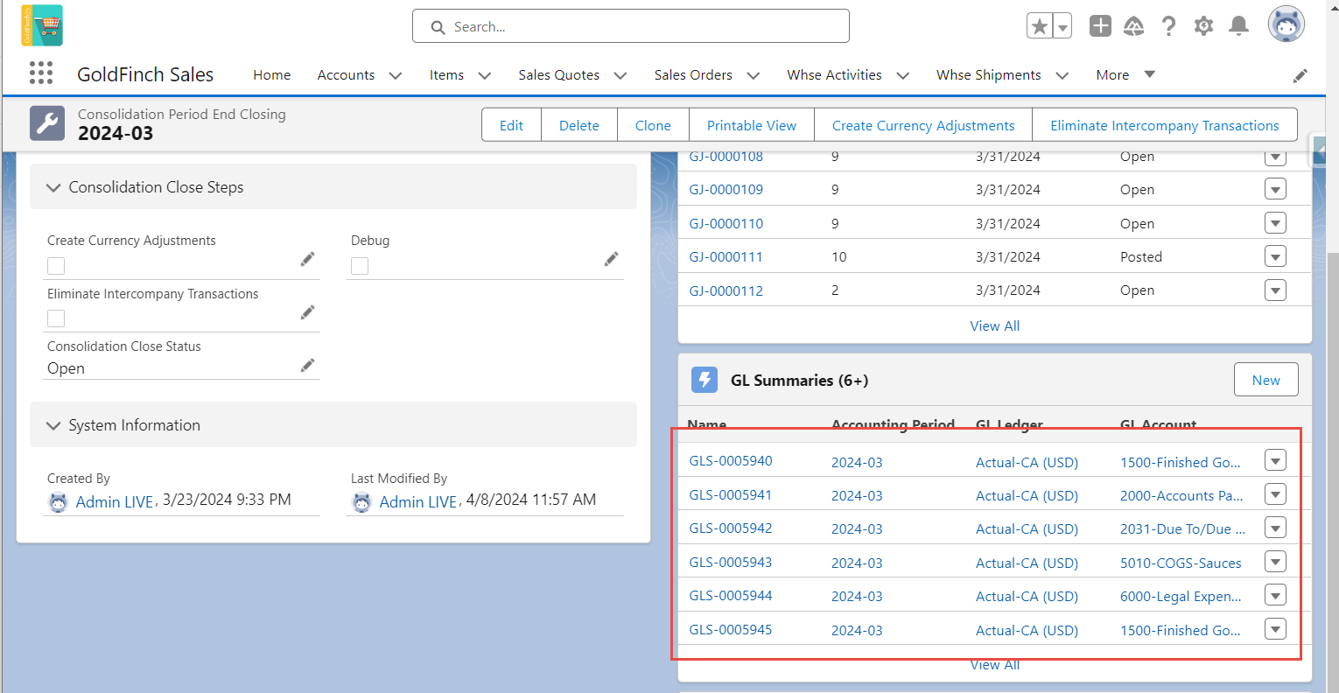Image resolution: width=1339 pixels, height=693 pixels.
Task: Open row actions for GLS-0005943
Action: tap(1275, 562)
